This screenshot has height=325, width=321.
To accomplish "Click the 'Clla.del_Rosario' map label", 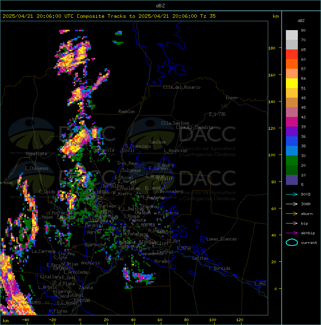I will (182, 87).
